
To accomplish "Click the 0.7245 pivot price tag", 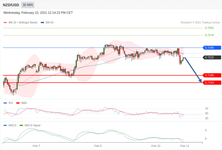I will 212,48.
